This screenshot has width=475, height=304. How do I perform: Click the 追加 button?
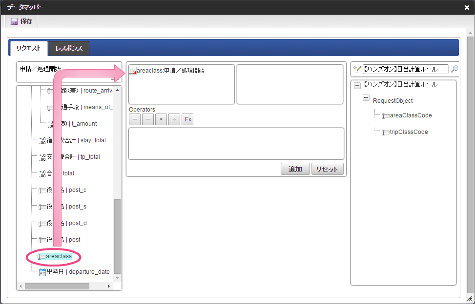[295, 169]
